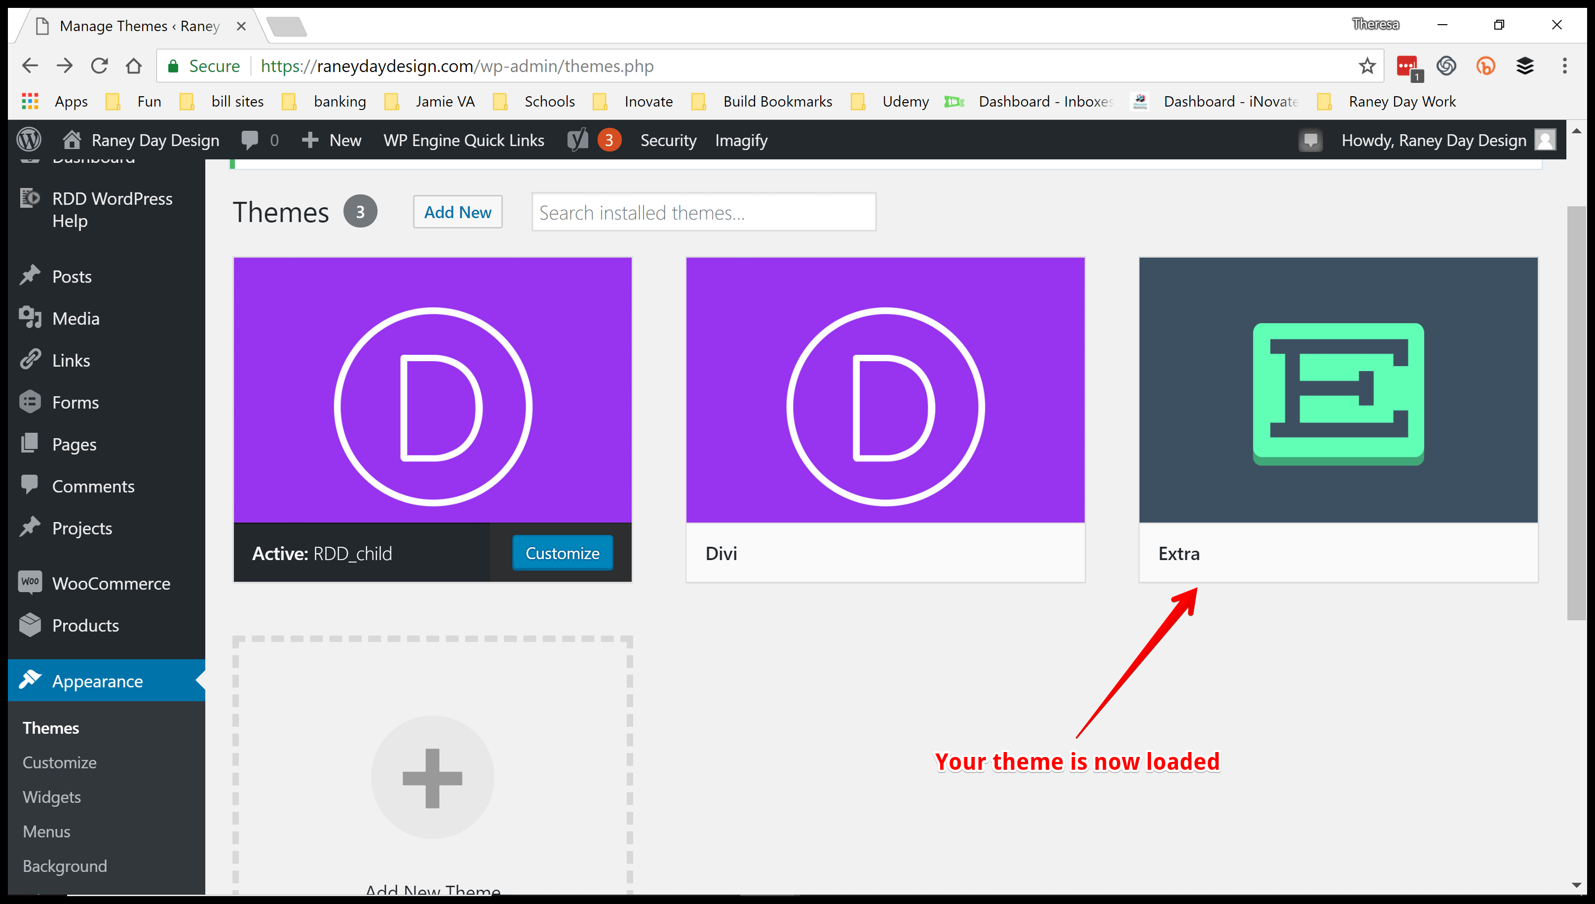This screenshot has width=1595, height=904.
Task: Open the Background submenu item
Action: click(65, 866)
